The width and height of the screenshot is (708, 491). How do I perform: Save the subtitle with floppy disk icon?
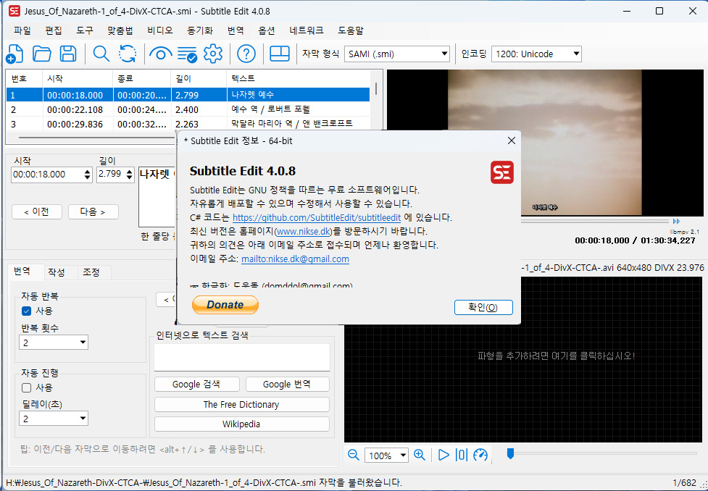(x=68, y=54)
